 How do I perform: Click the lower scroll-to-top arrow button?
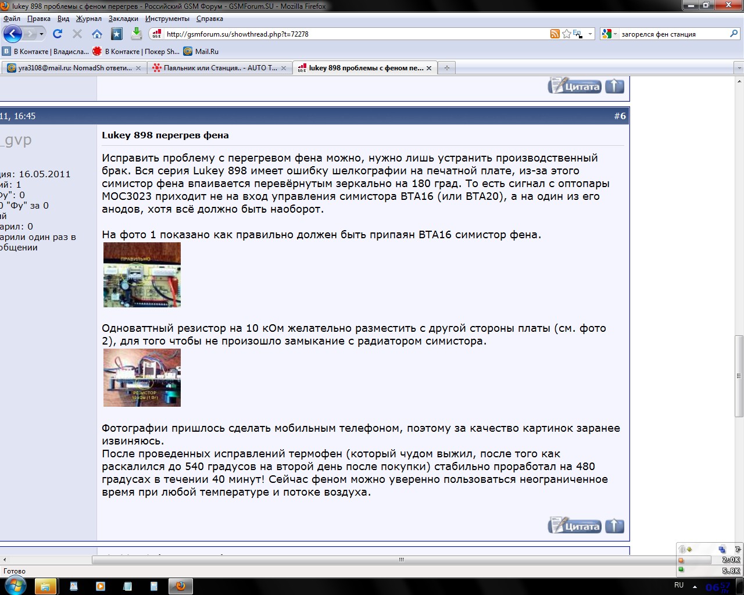coord(614,526)
